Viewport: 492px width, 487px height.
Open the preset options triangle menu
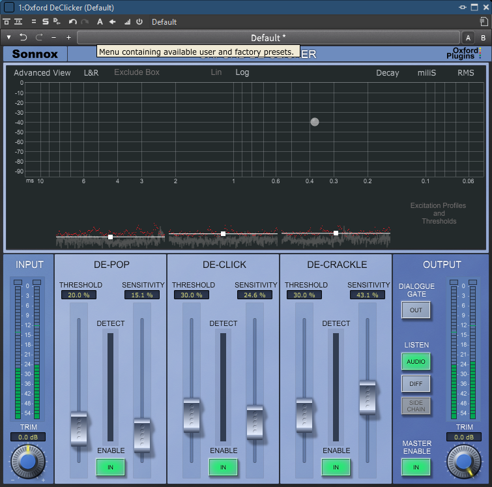click(x=9, y=38)
